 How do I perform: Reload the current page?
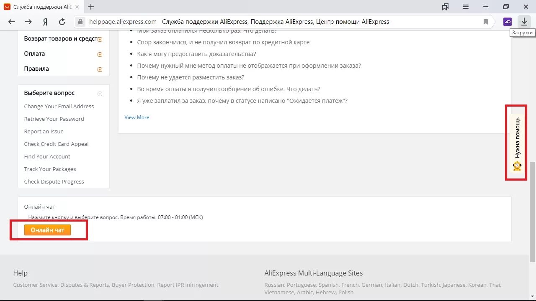[62, 22]
